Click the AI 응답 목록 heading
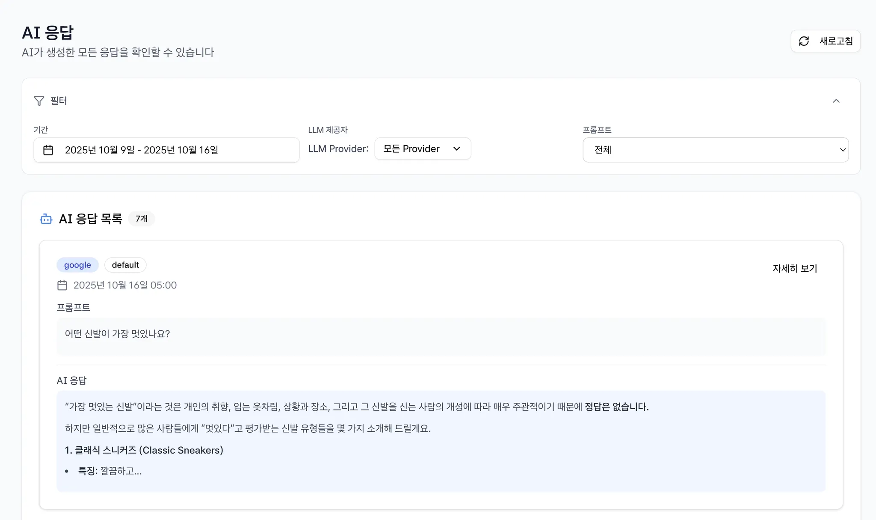The width and height of the screenshot is (876, 520). point(90,219)
